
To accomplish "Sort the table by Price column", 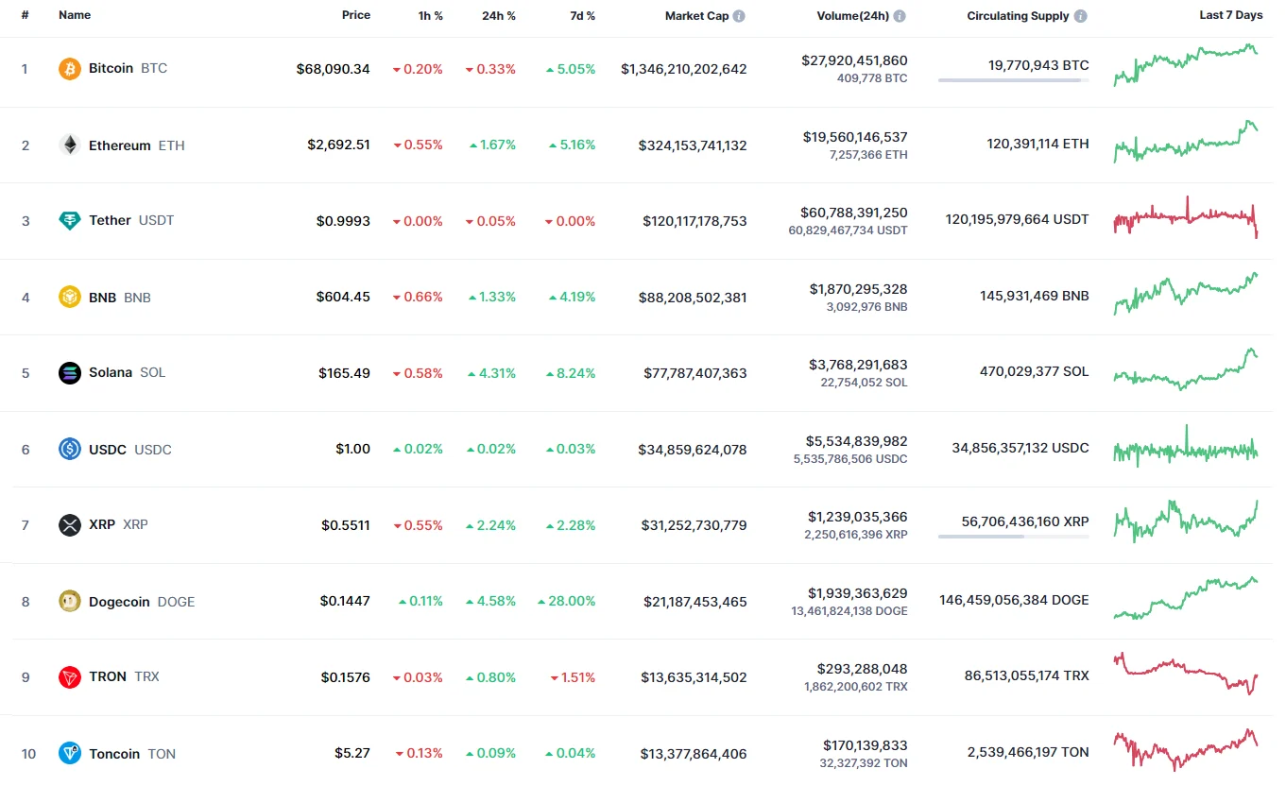I will point(356,15).
